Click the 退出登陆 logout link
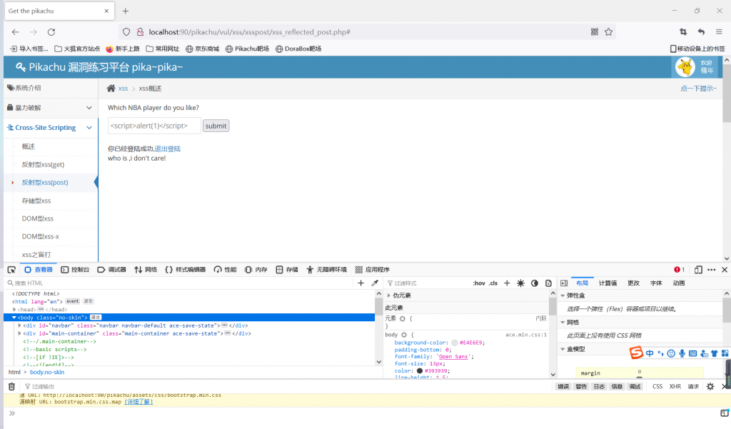The height and width of the screenshot is (429, 731). click(168, 148)
